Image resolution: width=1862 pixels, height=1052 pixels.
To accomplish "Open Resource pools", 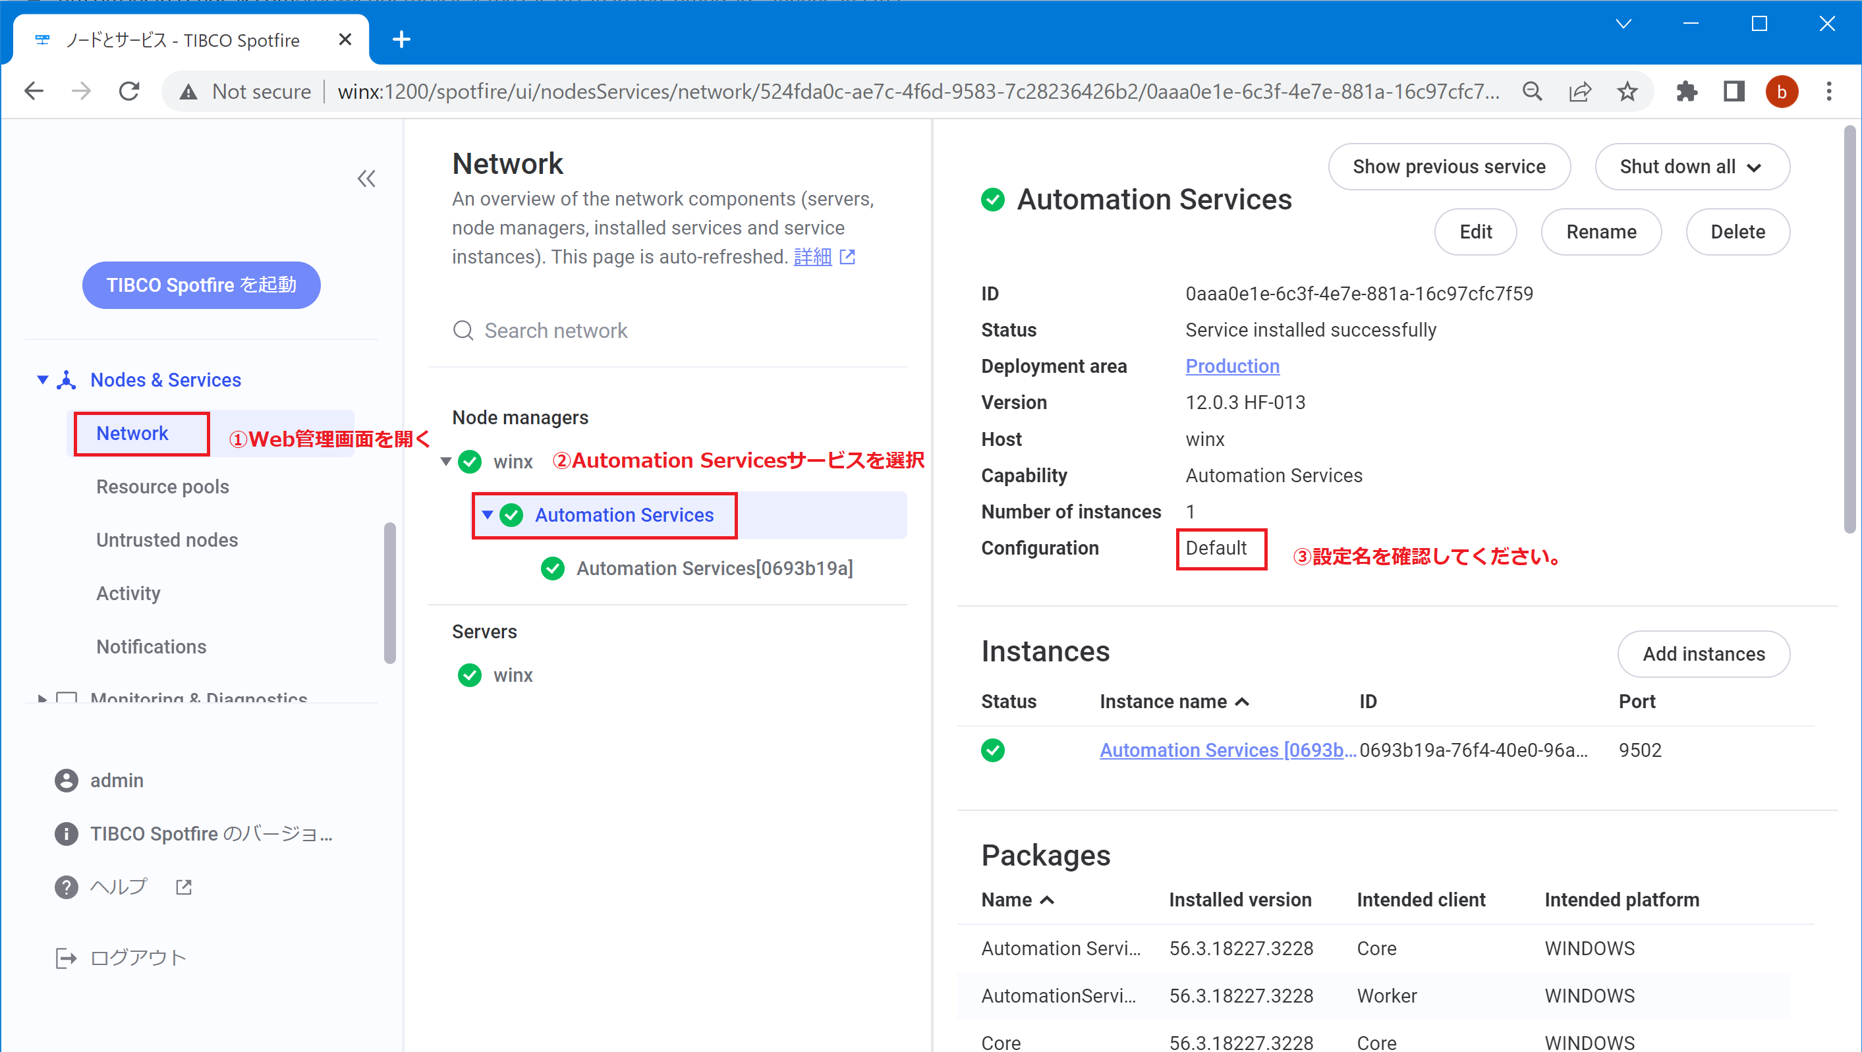I will pos(163,487).
